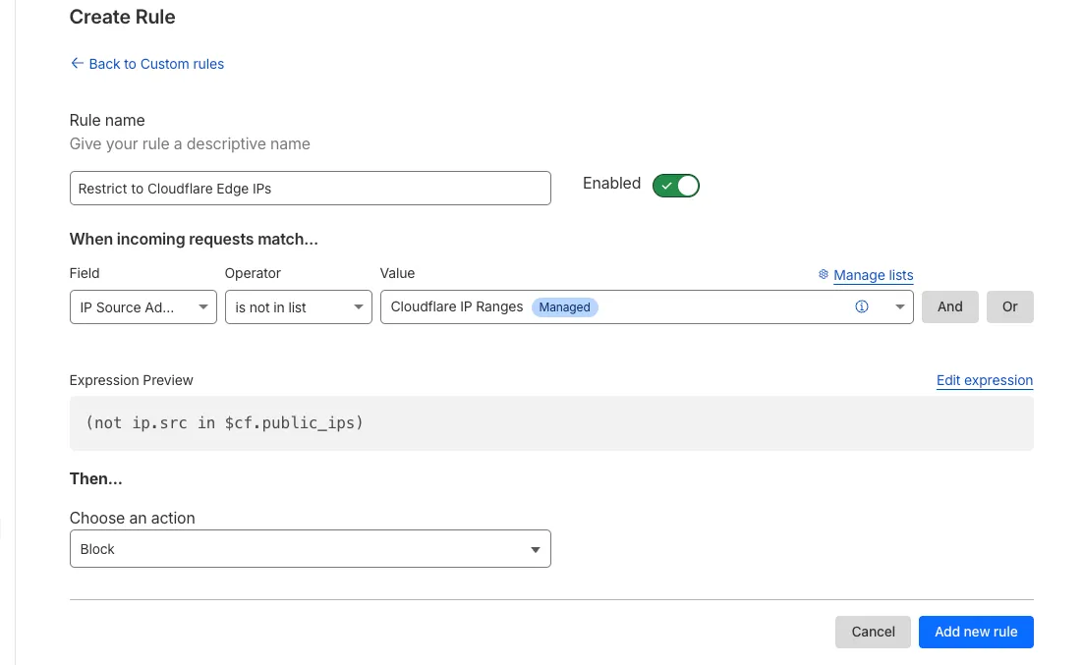Disable the rule using the Enabled toggle
1083x665 pixels.
click(x=675, y=185)
